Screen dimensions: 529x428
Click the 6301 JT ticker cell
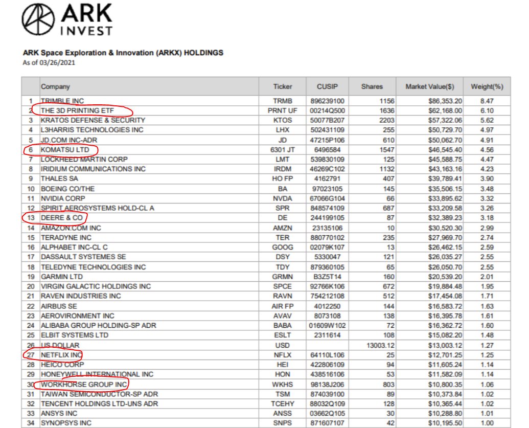pyautogui.click(x=282, y=150)
